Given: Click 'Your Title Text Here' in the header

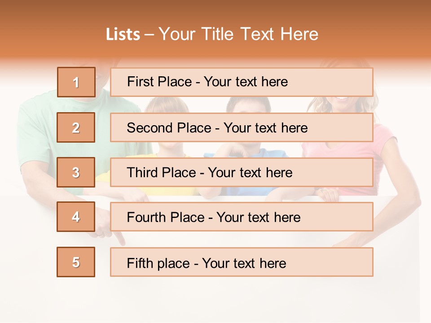Looking at the screenshot, I should click(x=238, y=34).
